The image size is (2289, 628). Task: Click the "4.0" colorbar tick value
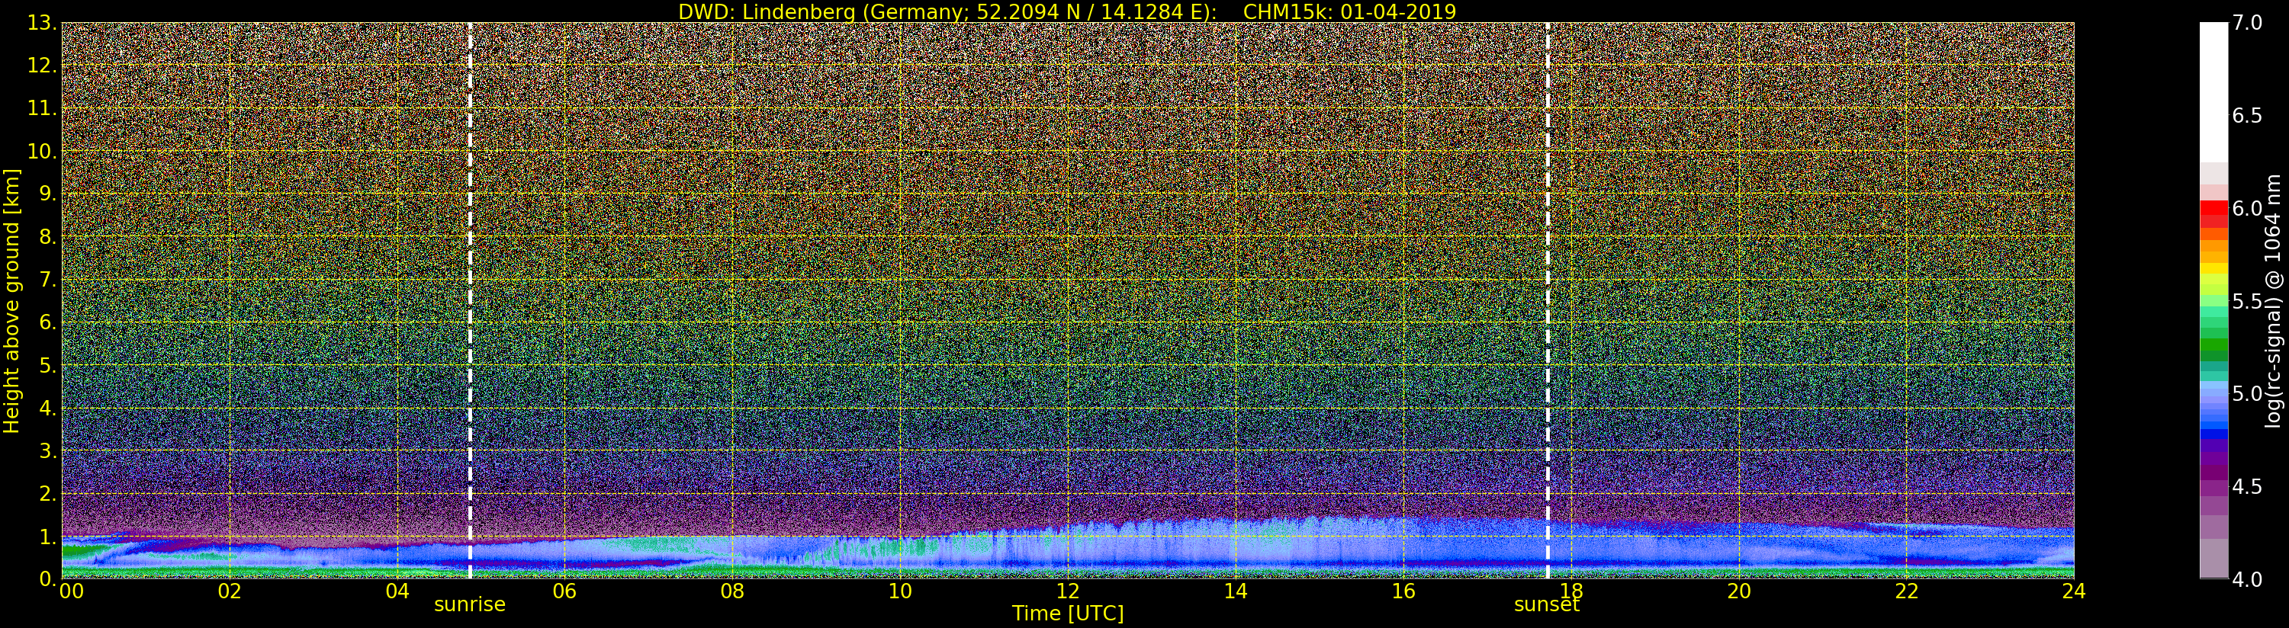[2247, 579]
